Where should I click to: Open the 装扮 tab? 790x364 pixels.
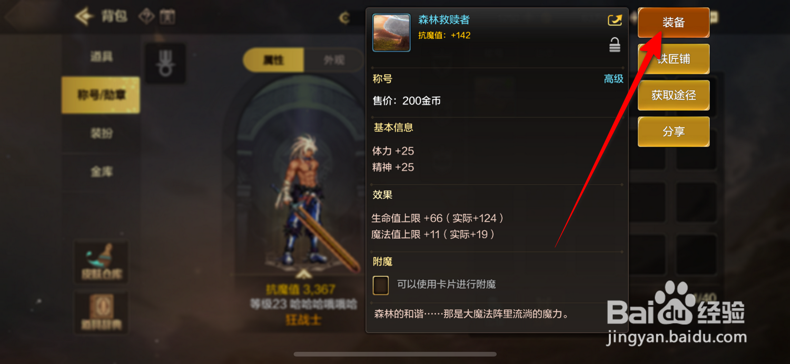click(101, 133)
